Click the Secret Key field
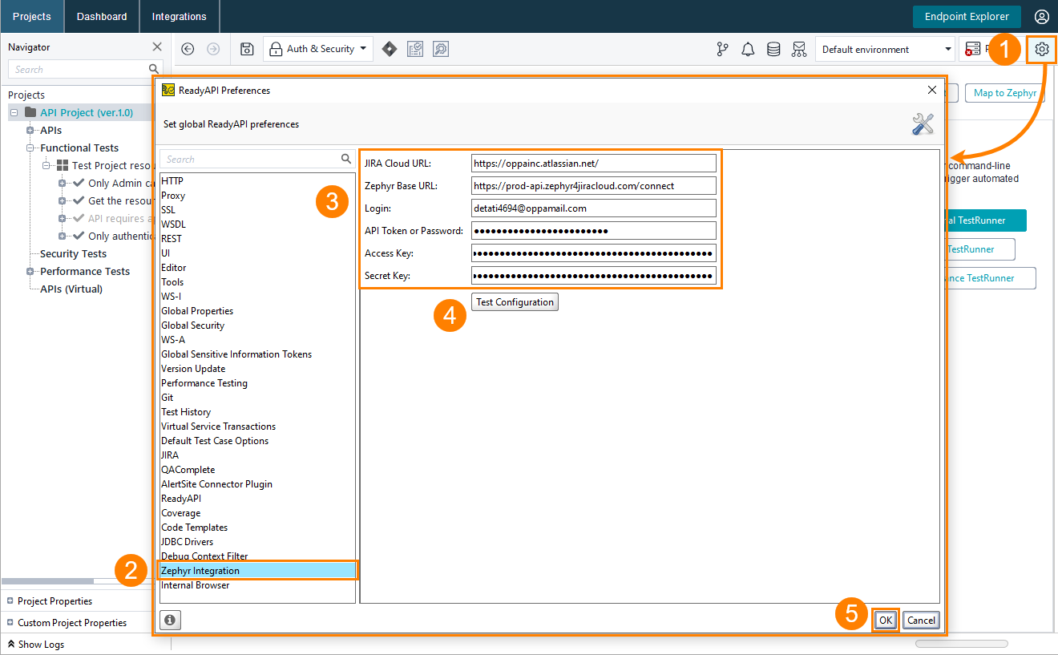The width and height of the screenshot is (1058, 655). pyautogui.click(x=594, y=276)
